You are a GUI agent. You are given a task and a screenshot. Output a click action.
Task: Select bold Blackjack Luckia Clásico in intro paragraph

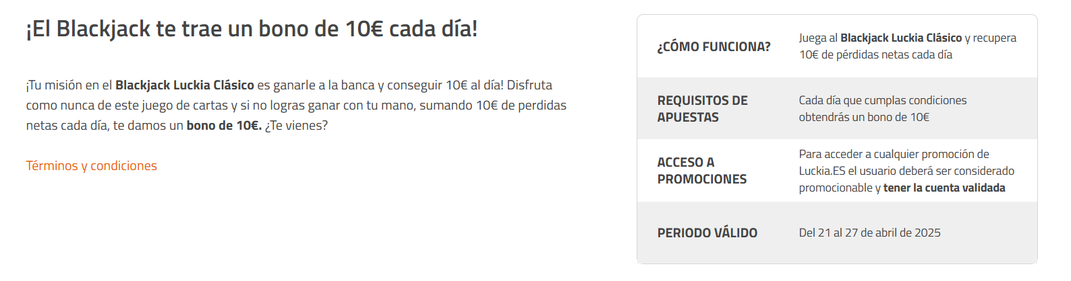pyautogui.click(x=185, y=85)
